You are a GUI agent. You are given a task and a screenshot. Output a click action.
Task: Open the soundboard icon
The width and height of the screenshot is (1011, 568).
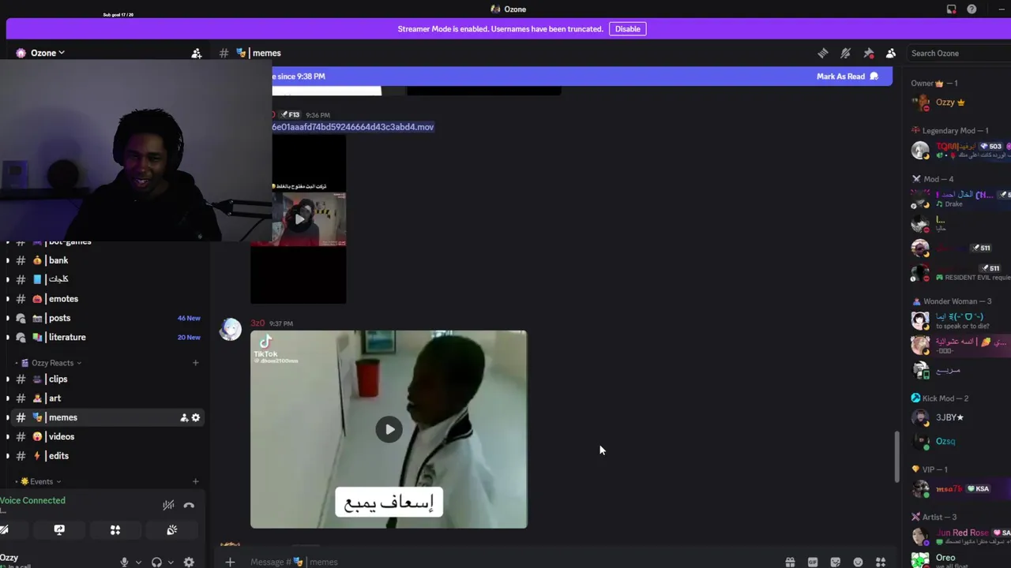(x=172, y=530)
